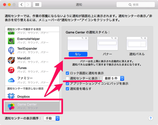Click the Family cloud icon
Viewport: 158px width, 125px height.
point(11,80)
